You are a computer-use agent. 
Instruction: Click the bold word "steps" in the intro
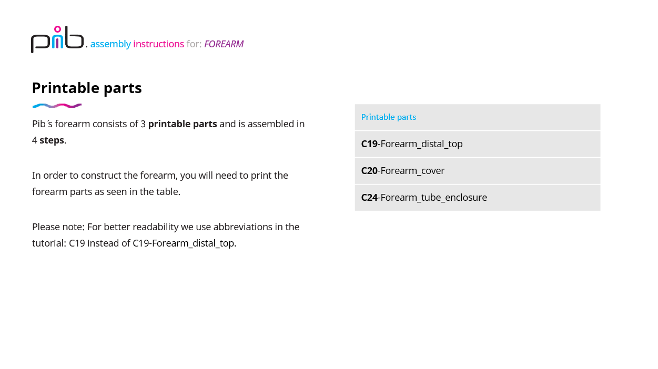(52, 140)
